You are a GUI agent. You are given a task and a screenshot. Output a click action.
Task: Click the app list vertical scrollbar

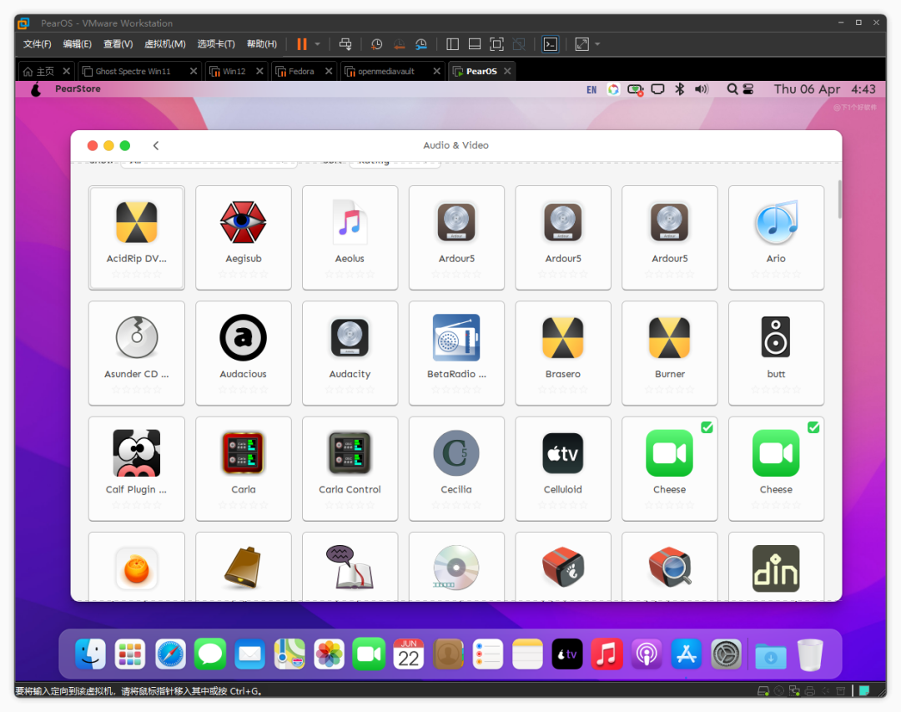coord(838,200)
